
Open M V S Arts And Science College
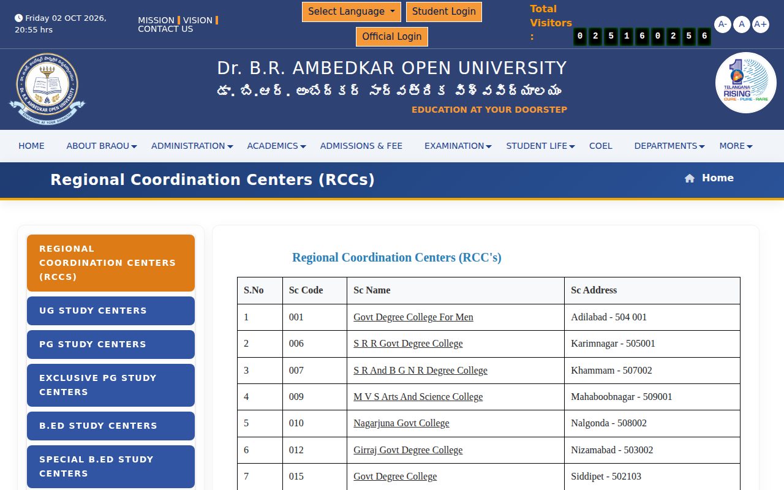tap(418, 397)
